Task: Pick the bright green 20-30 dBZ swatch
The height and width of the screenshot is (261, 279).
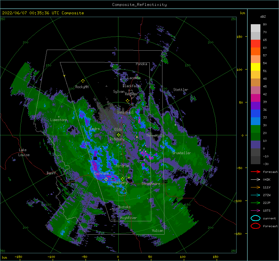Action: coord(255,129)
